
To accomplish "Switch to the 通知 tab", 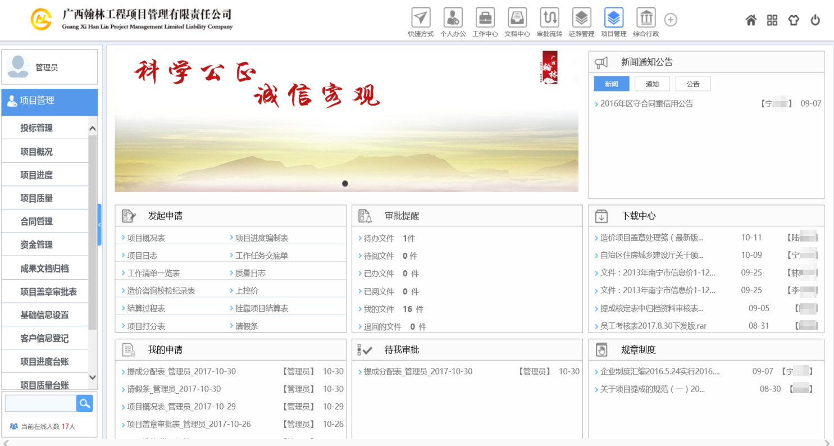I will click(x=652, y=84).
